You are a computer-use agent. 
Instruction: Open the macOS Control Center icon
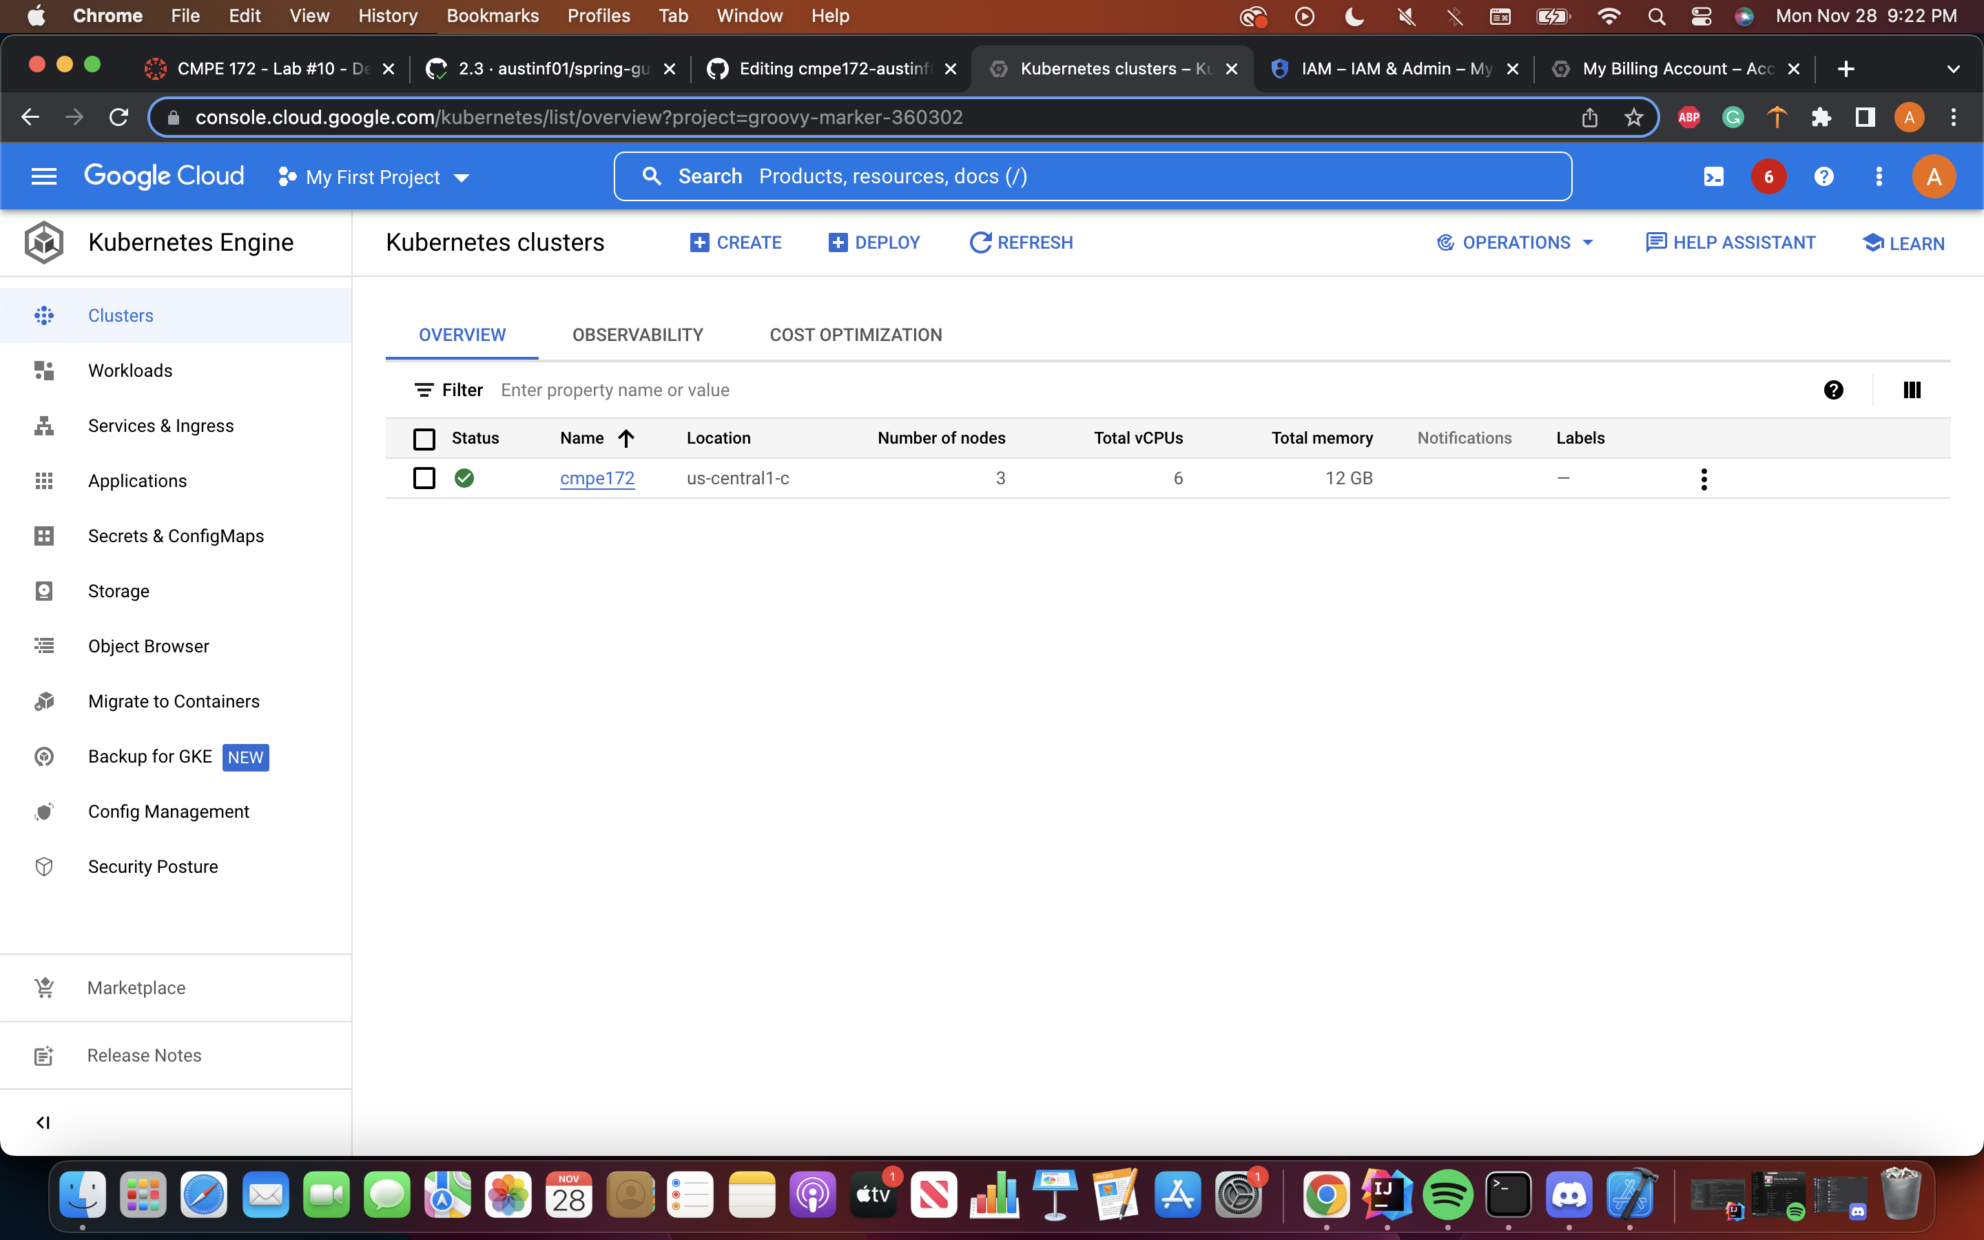point(1700,16)
